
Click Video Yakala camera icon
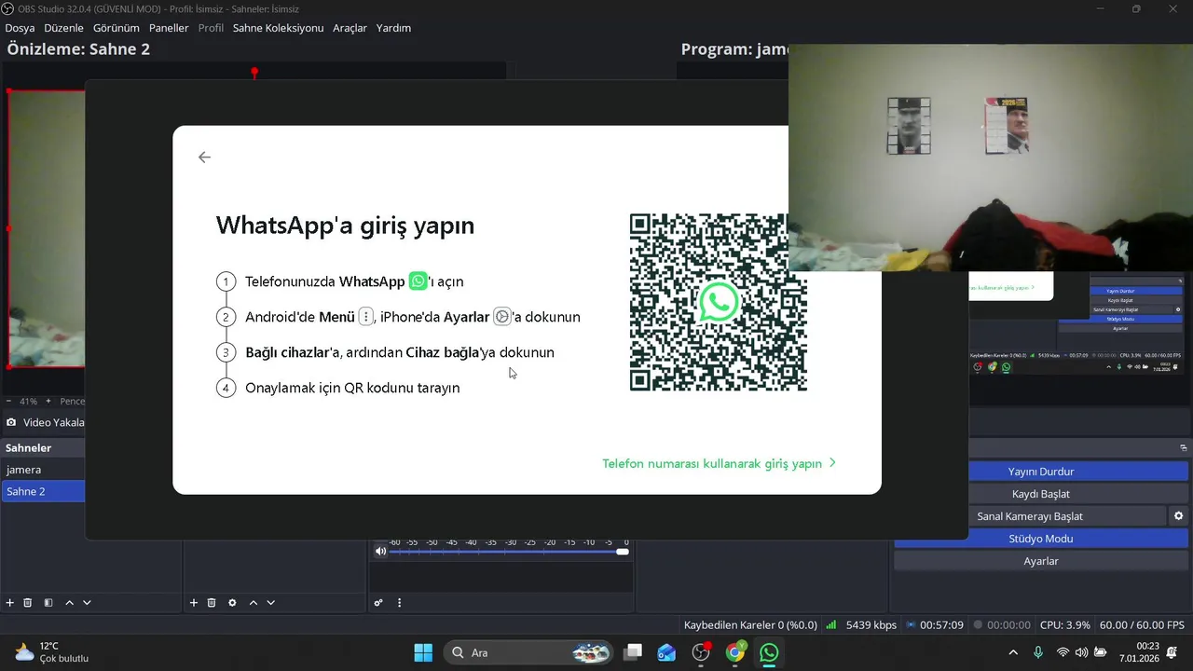click(11, 422)
